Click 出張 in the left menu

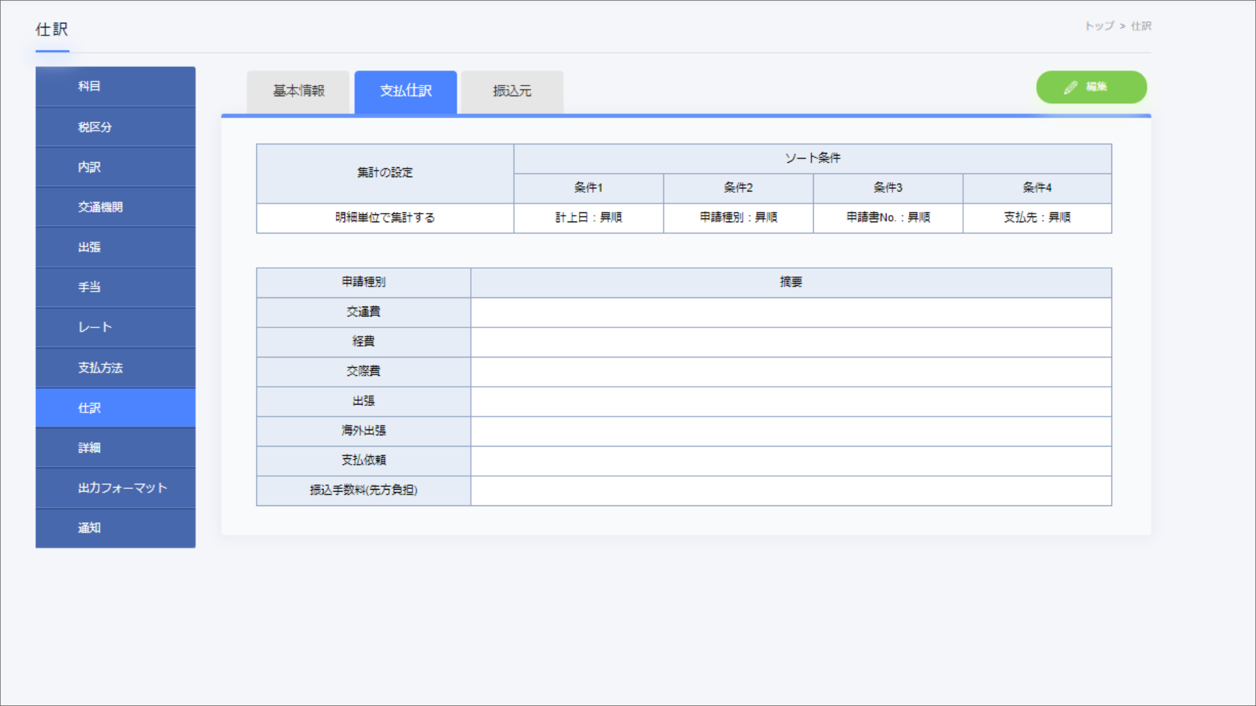pyautogui.click(x=115, y=247)
